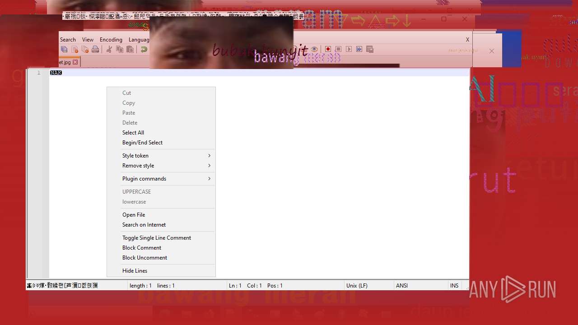Click the Print toolbar icon
Image resolution: width=578 pixels, height=325 pixels.
pyautogui.click(x=95, y=49)
